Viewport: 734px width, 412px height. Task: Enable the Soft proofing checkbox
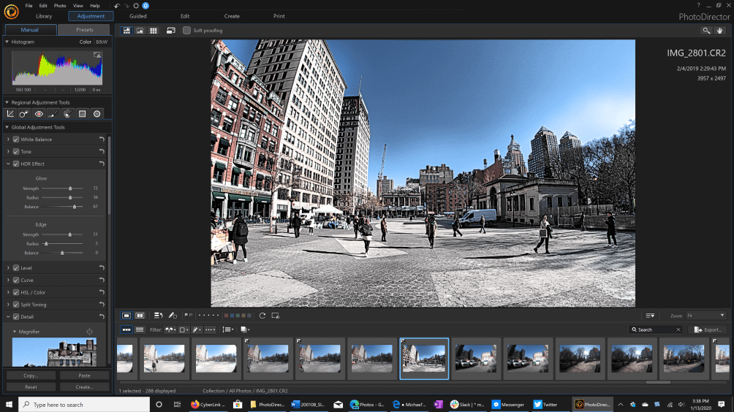tap(187, 31)
